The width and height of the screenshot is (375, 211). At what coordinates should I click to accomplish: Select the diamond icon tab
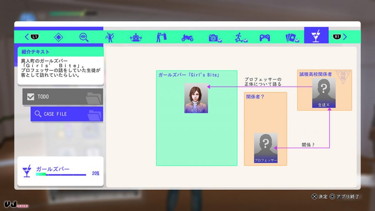59,37
